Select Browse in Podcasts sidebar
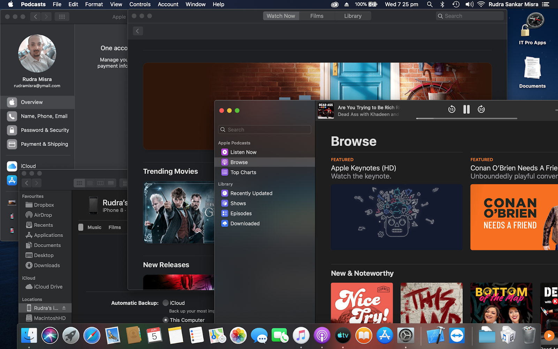The image size is (558, 349). 265,162
